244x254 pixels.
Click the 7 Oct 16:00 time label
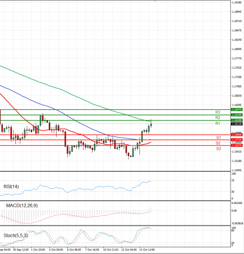(92, 250)
